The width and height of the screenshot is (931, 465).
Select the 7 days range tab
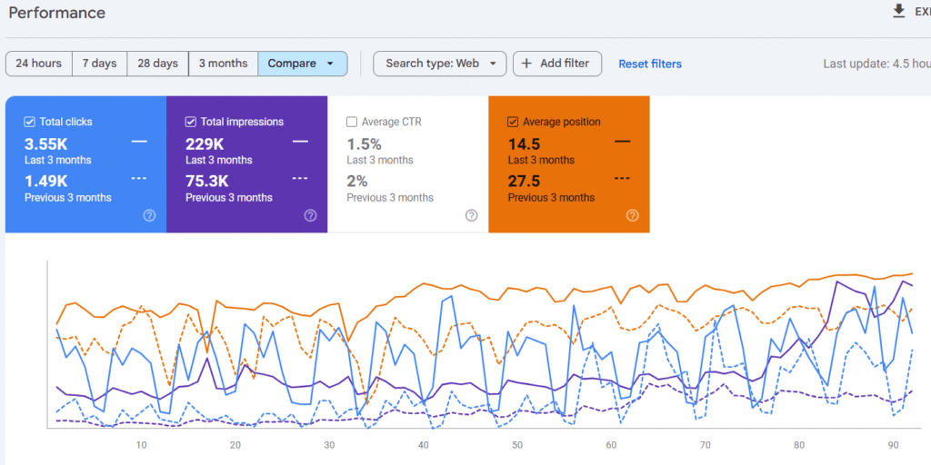click(99, 64)
